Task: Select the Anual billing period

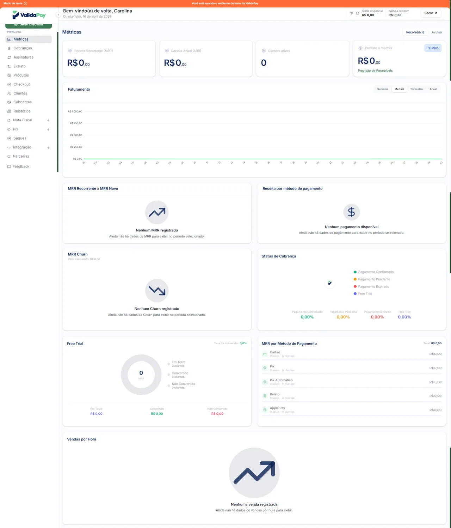Action: click(x=433, y=89)
